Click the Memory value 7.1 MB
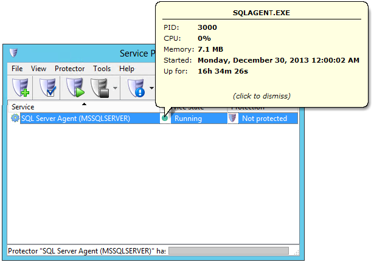Image resolution: width=374 pixels, height=262 pixels. click(x=210, y=49)
